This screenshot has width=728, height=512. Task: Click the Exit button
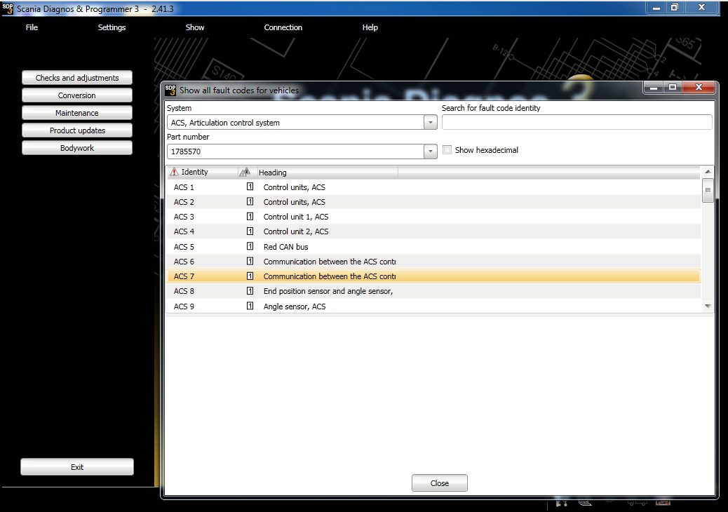point(77,467)
